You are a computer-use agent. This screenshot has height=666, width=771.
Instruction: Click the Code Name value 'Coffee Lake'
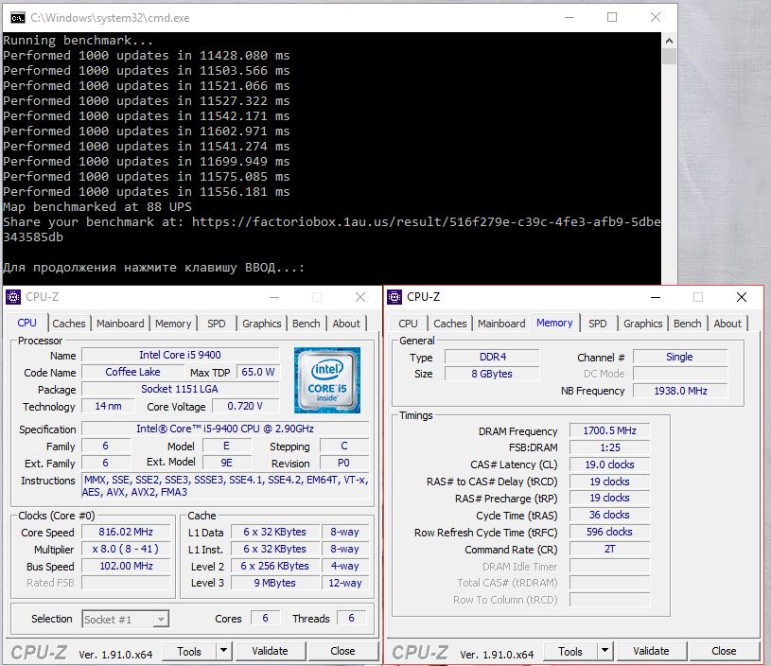132,372
